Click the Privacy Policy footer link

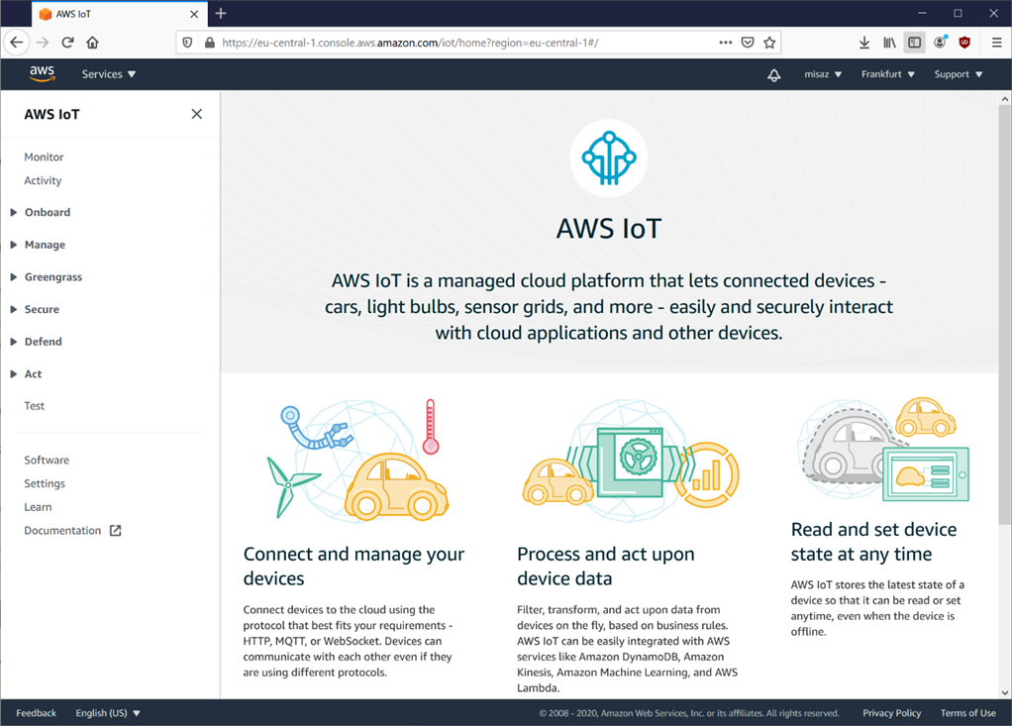[891, 713]
